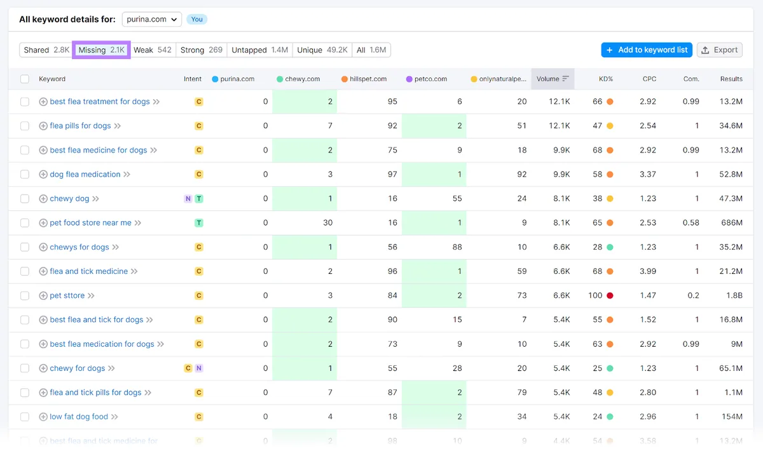Click the red KD dot for 'pet sttore'
The height and width of the screenshot is (451, 763).
point(610,296)
